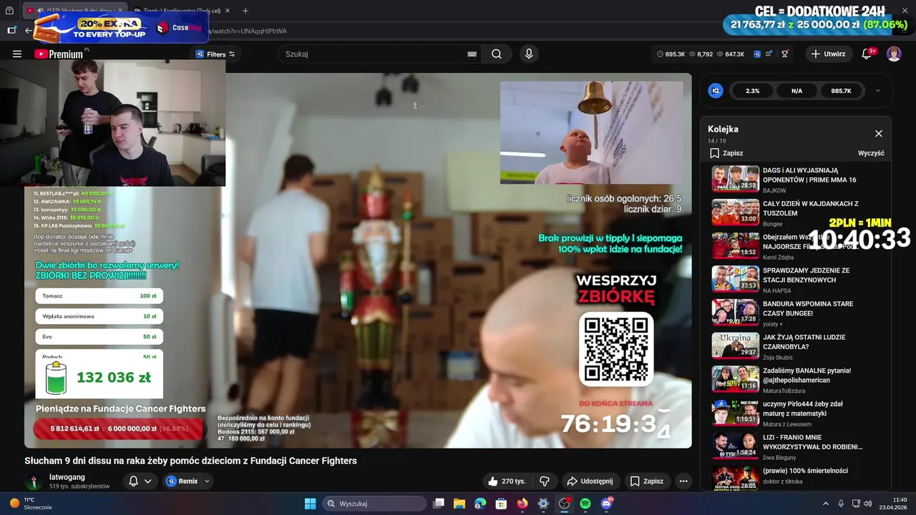Open Discord from the taskbar

pyautogui.click(x=607, y=504)
